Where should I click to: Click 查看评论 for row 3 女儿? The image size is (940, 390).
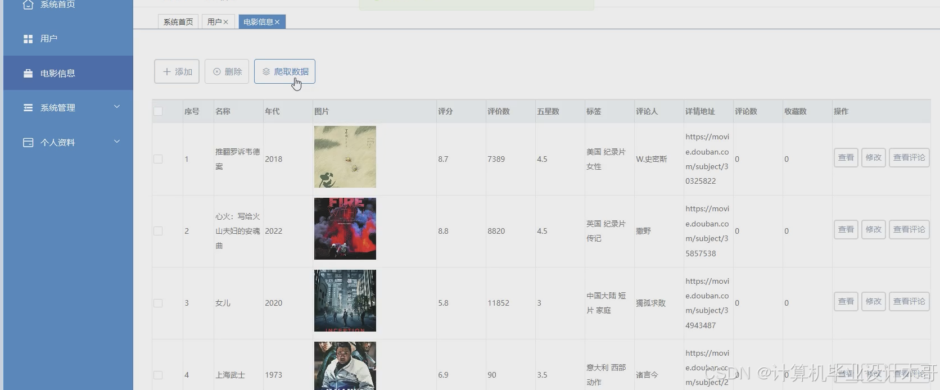(x=909, y=301)
